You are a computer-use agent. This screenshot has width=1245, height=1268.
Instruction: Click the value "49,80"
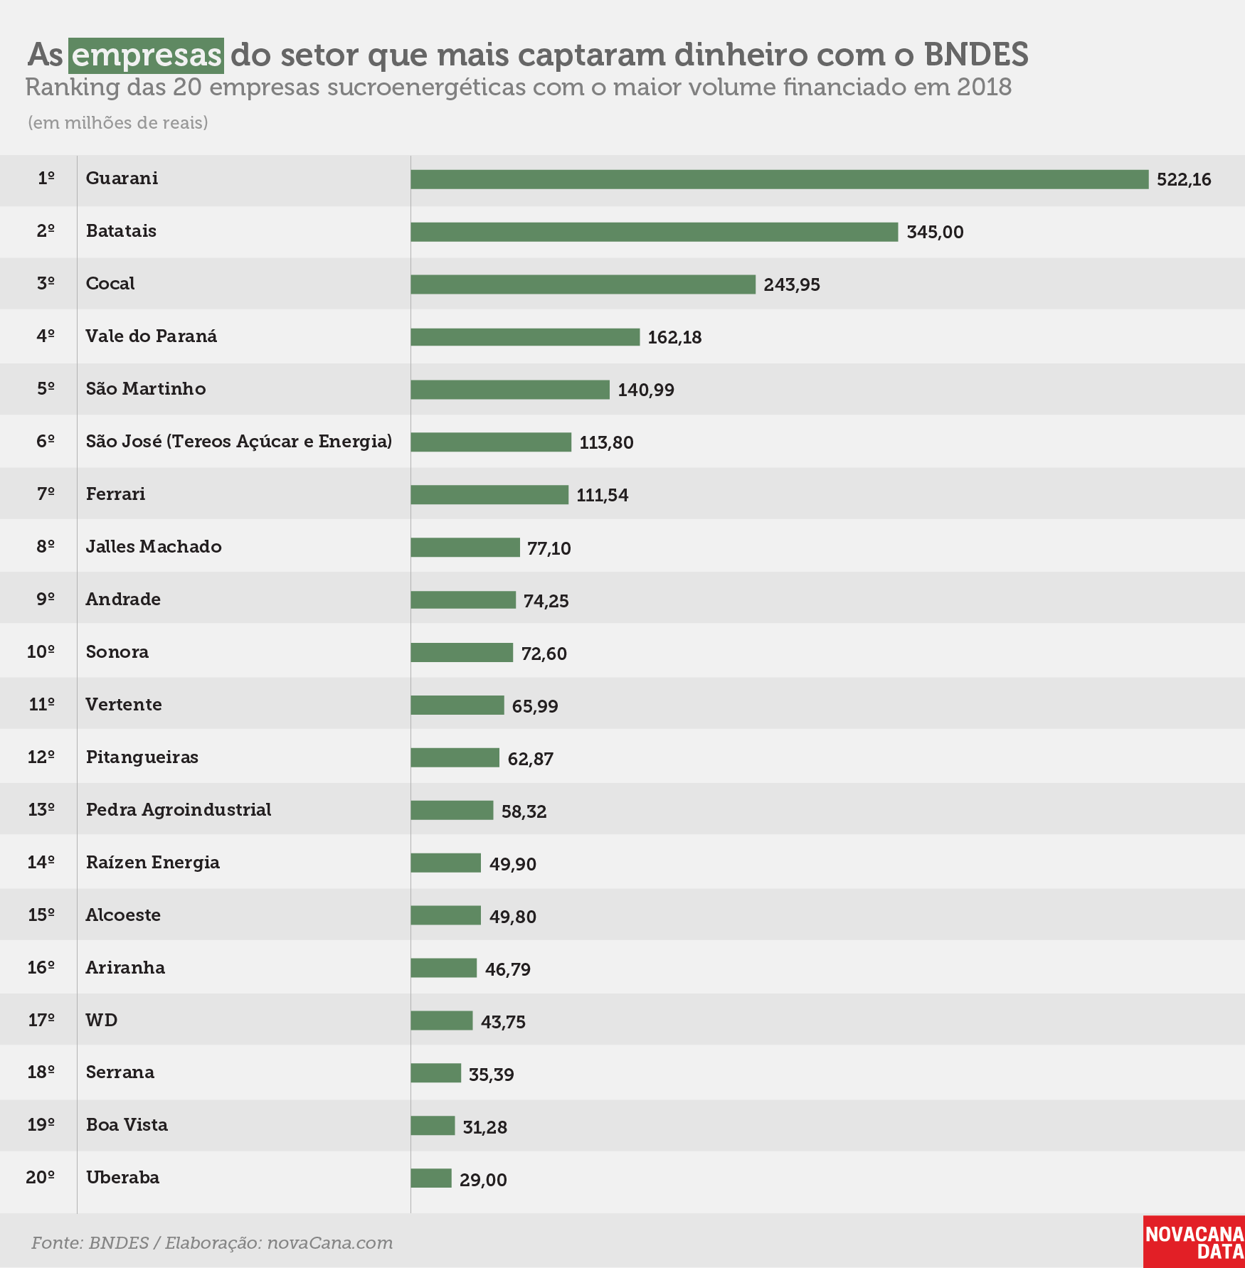[513, 917]
